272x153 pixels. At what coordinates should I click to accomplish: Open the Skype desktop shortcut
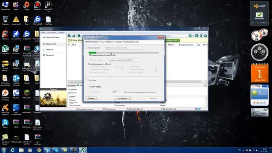pyautogui.click(x=6, y=124)
